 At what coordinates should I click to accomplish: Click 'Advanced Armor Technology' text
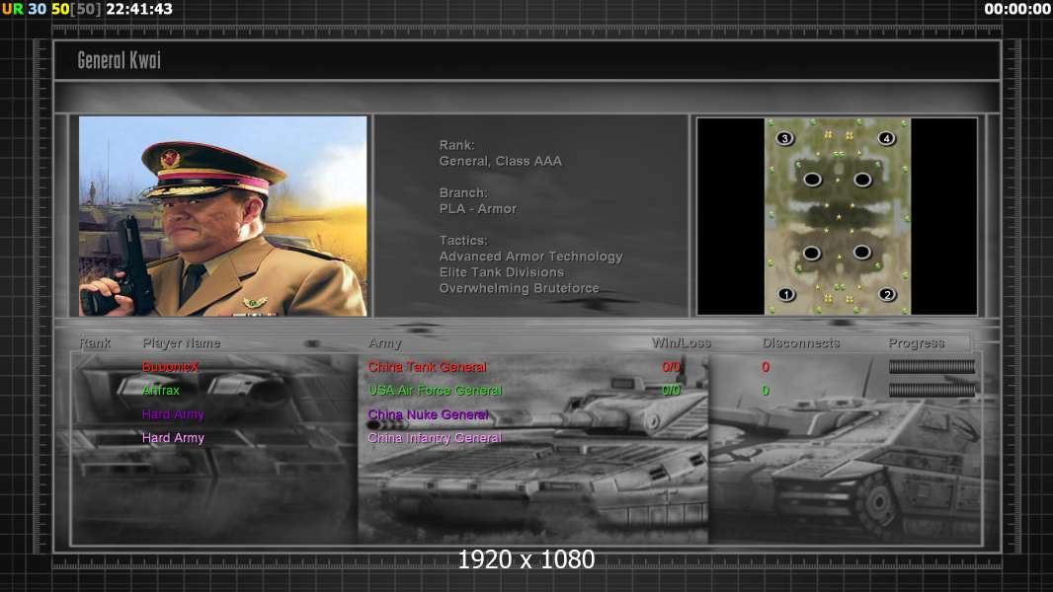click(530, 257)
